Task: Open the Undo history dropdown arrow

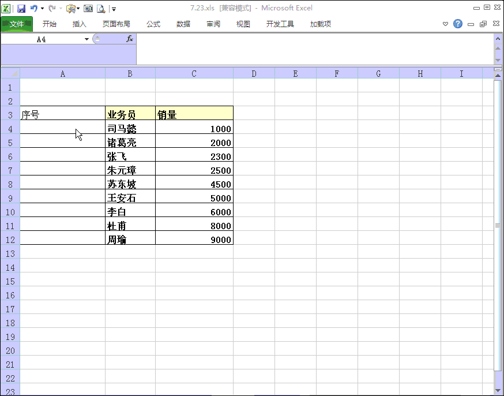Action: point(42,9)
